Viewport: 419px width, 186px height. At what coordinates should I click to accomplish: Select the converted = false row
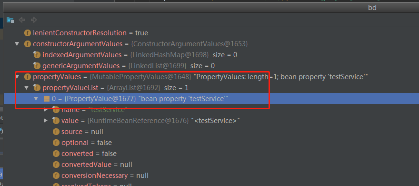[211, 154]
